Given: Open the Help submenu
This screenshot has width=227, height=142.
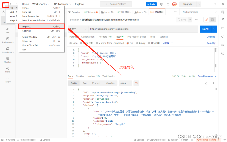Looking at the screenshot, I should click(12, 20).
